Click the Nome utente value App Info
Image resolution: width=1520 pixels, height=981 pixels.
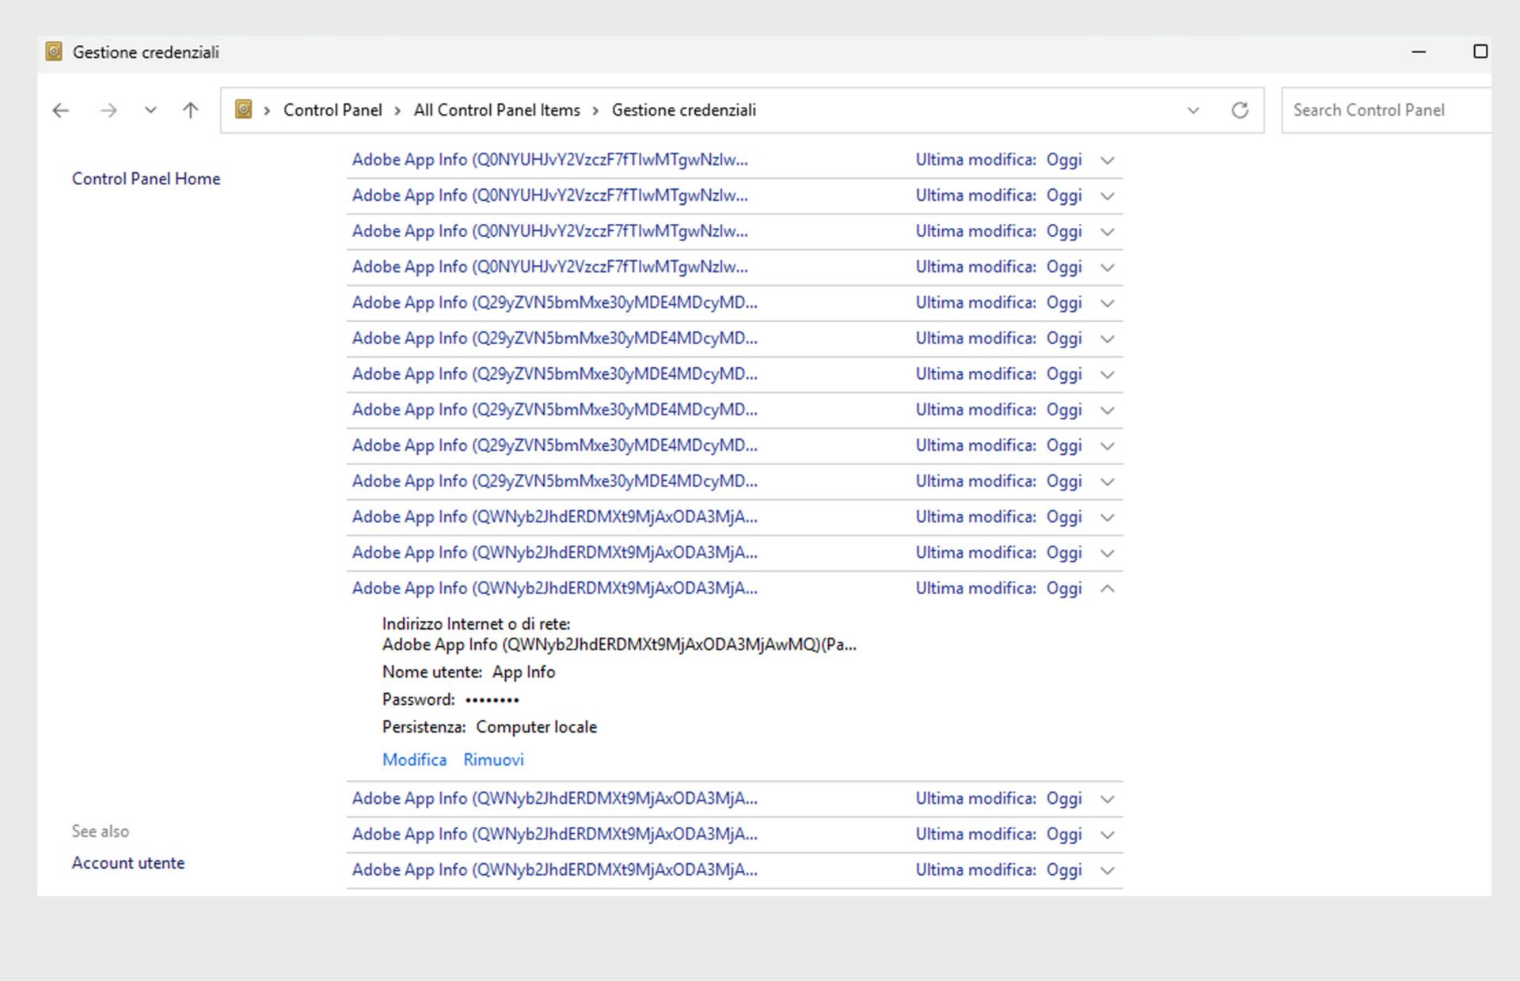(523, 672)
